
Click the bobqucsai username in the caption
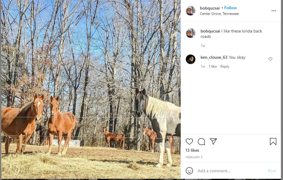tap(210, 31)
